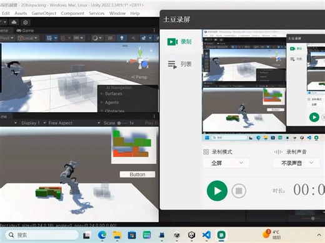
Task: Open Game view three-dot options menu
Action: coord(154,117)
